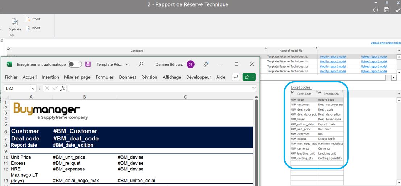Open the Name Box dropdown showing D22
This screenshot has width=401, height=186.
[33, 88]
